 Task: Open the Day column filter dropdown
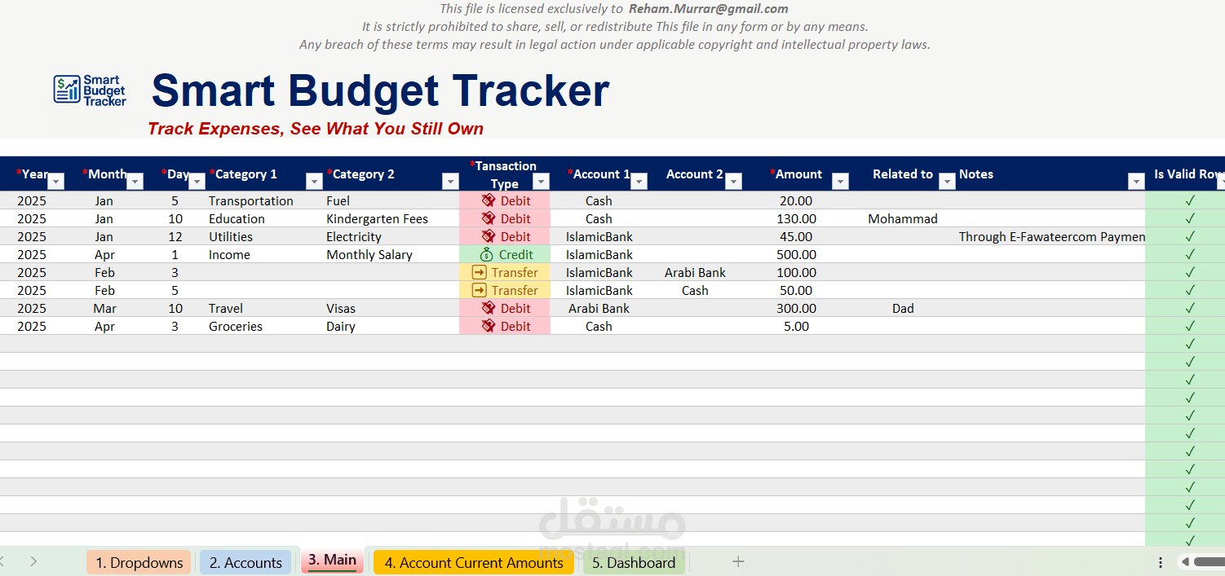(197, 181)
